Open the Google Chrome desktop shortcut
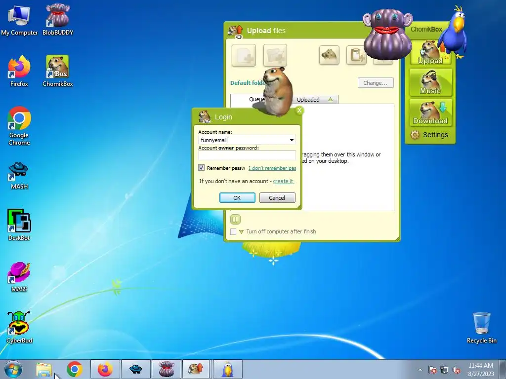The width and height of the screenshot is (506, 379). point(19,126)
